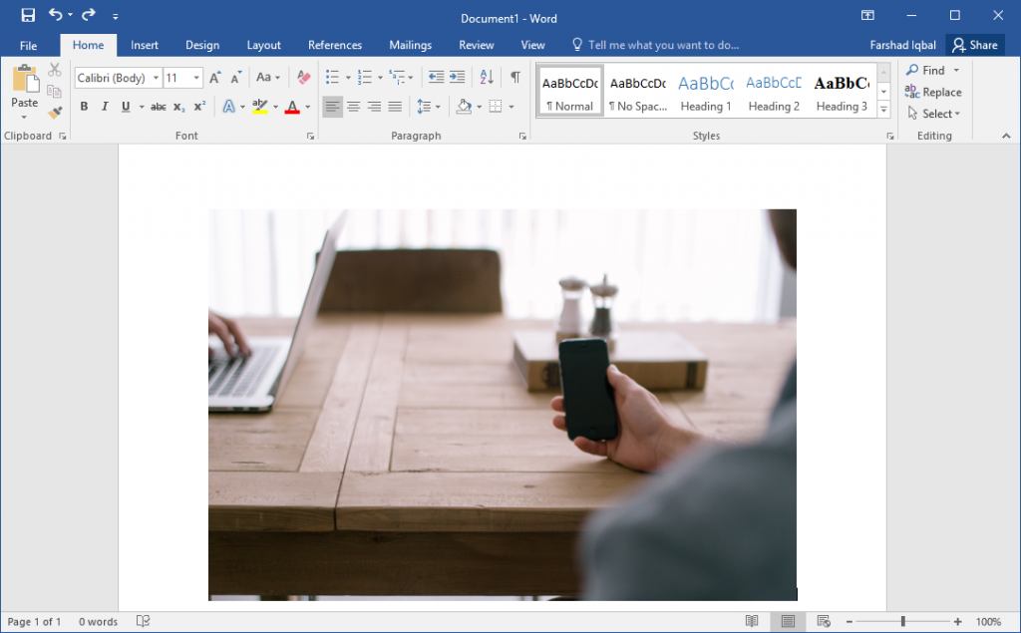
Task: Apply the Heading 1 style
Action: tap(706, 92)
